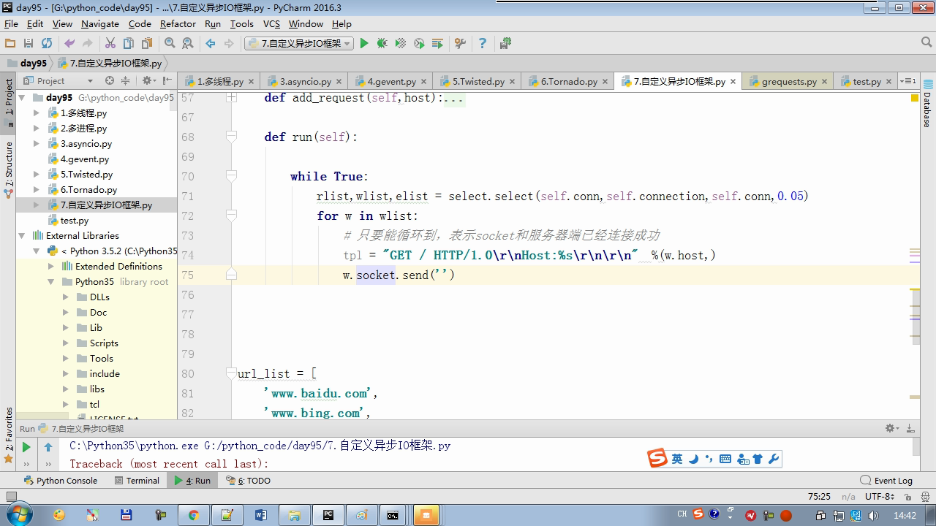
Task: Toggle fold marker beside 'def run(self)' line
Action: coord(231,137)
